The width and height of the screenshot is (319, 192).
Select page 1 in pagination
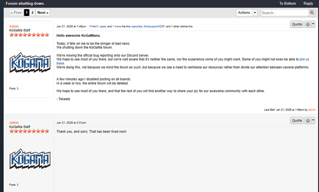coord(27,13)
